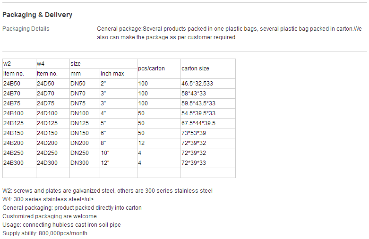Click the w4 column header
The image size is (369, 239).
pyautogui.click(x=53, y=64)
